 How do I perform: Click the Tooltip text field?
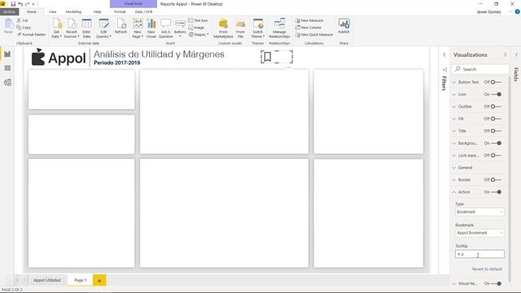(479, 254)
